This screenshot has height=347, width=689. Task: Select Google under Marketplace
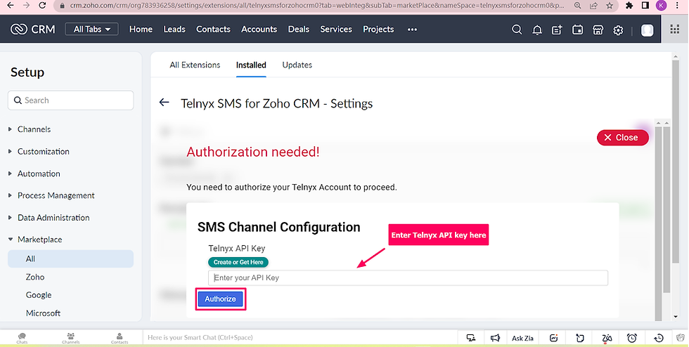(x=39, y=295)
